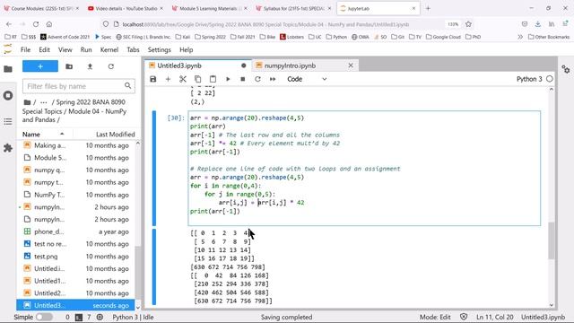
Task: Click the terminals count icon in status bar
Action: pos(79,317)
